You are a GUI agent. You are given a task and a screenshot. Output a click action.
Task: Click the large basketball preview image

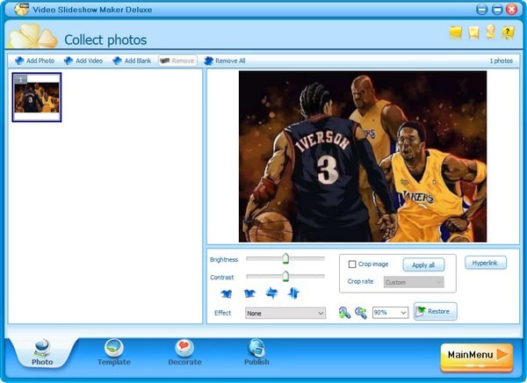[363, 156]
